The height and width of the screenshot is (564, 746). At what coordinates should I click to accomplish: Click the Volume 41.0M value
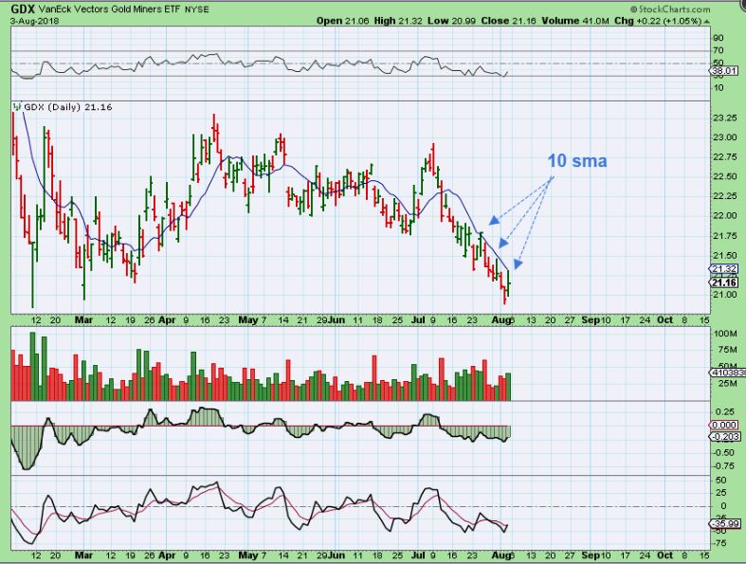(574, 21)
